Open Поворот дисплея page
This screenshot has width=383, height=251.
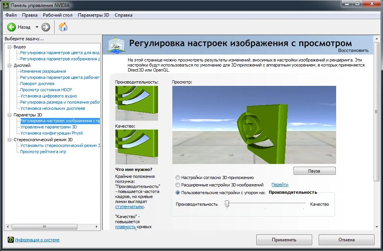tap(37, 84)
